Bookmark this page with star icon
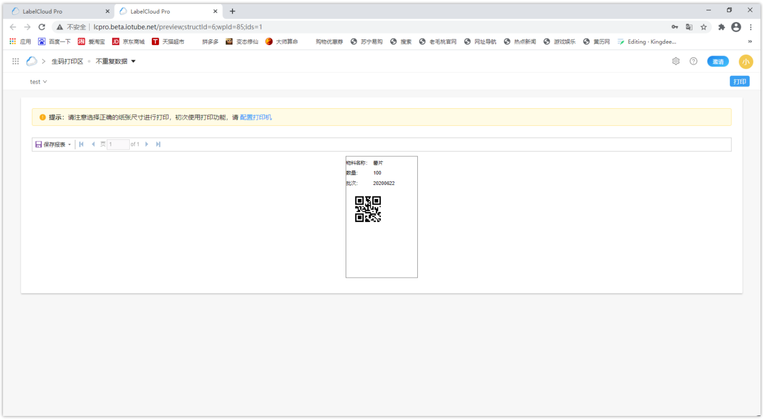This screenshot has height=419, width=763. click(703, 27)
